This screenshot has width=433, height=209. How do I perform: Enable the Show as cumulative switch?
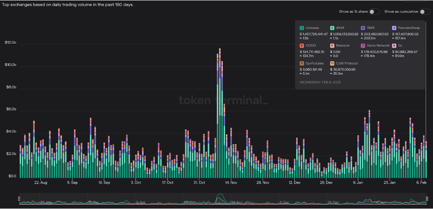(425, 11)
